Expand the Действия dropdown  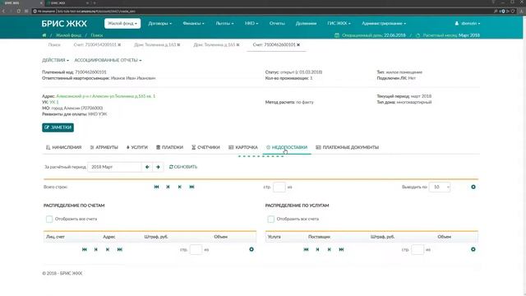point(55,60)
